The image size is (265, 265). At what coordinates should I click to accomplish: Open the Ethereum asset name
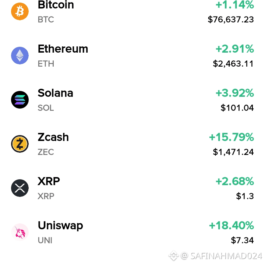coord(63,49)
